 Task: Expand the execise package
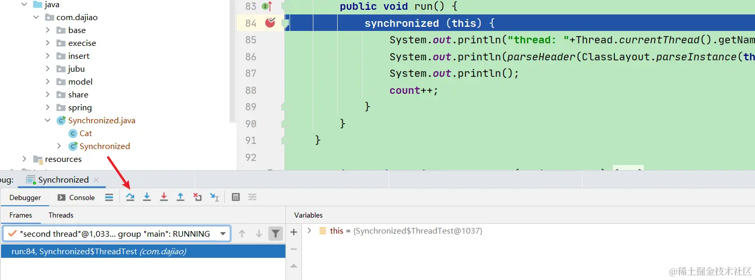[48, 43]
